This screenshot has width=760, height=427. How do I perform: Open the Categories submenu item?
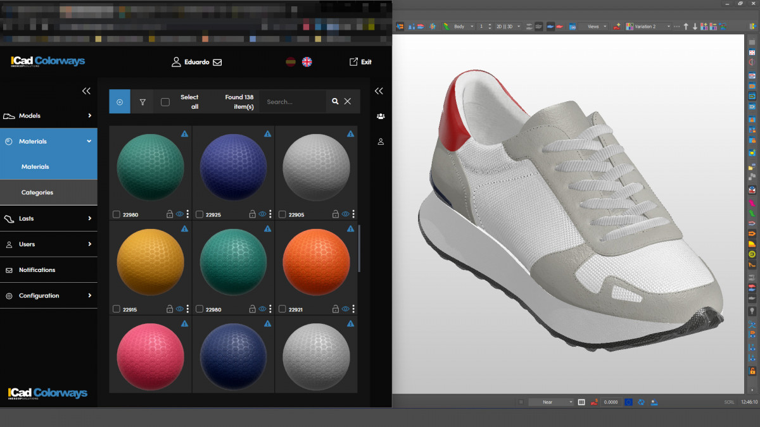pos(37,192)
